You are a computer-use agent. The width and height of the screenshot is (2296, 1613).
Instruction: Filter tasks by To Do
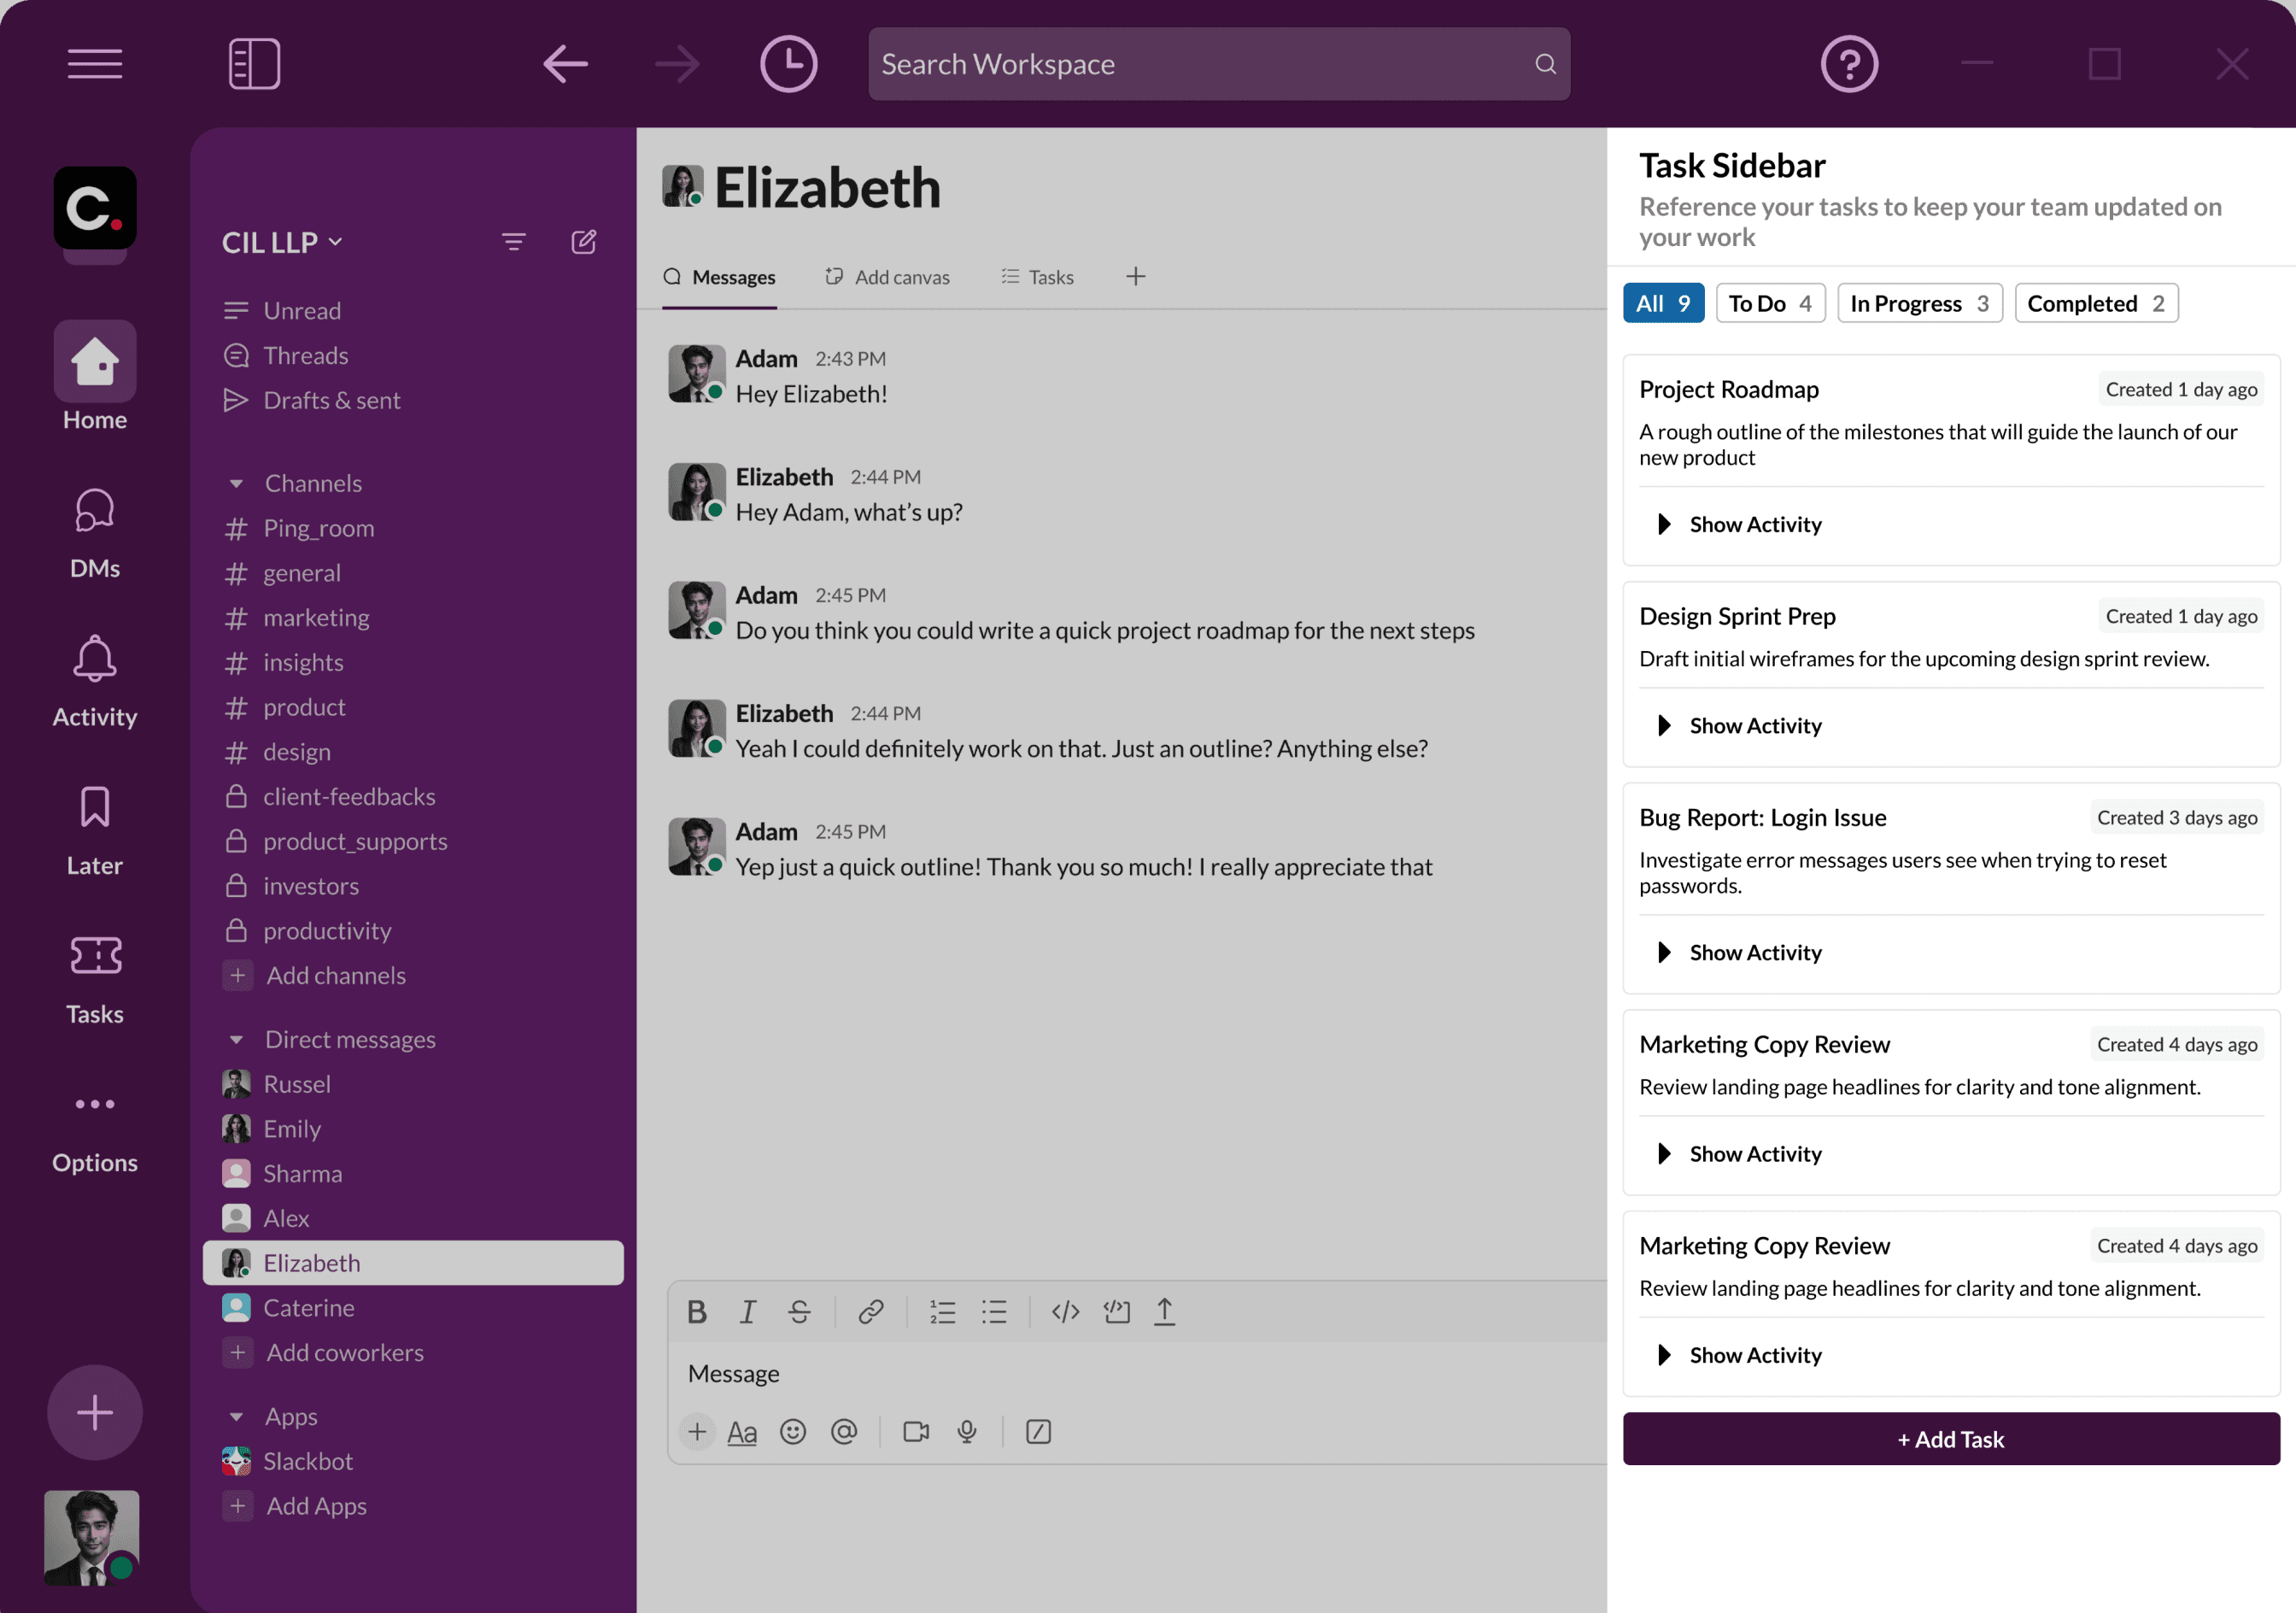(x=1769, y=303)
